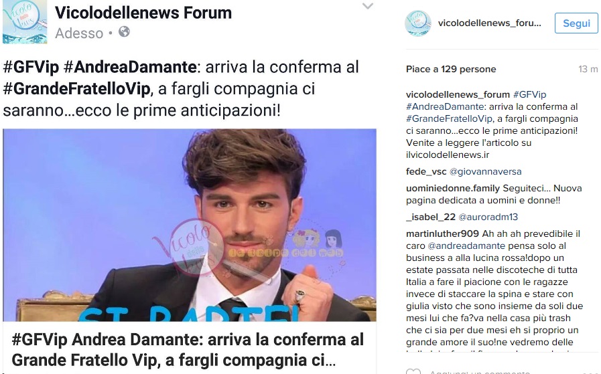The image size is (601, 374).
Task: Open martinluther909 commenter profile
Action: click(x=442, y=234)
